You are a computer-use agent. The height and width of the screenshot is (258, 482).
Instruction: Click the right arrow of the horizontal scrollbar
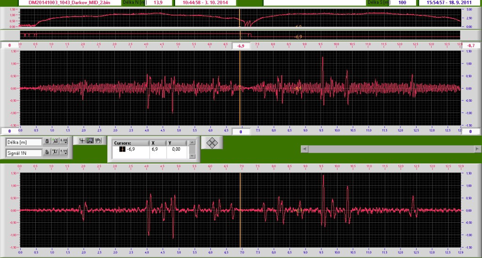click(x=478, y=149)
